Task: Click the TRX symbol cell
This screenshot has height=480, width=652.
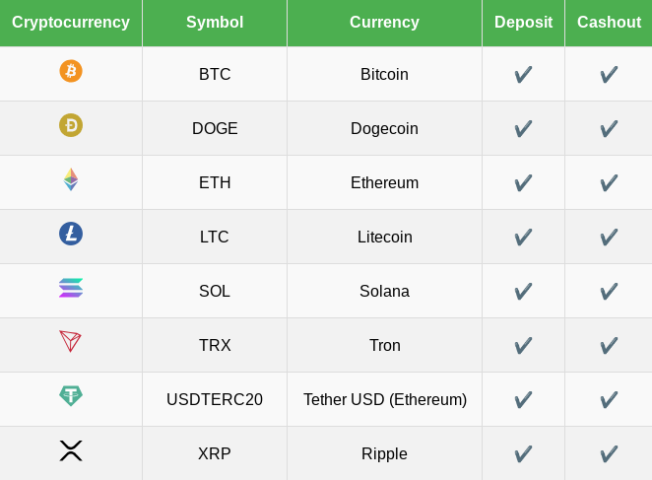Action: coord(215,345)
